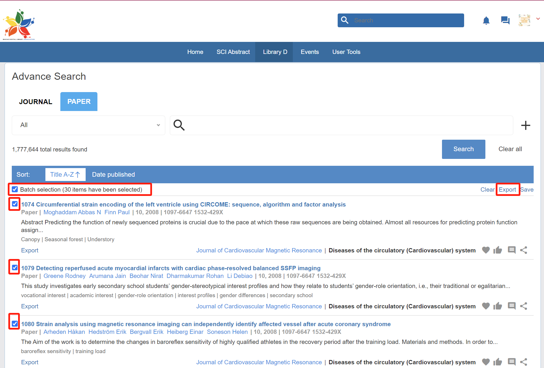Viewport: 544px width, 368px height.
Task: Open comments on the 1079 paper
Action: pos(512,306)
